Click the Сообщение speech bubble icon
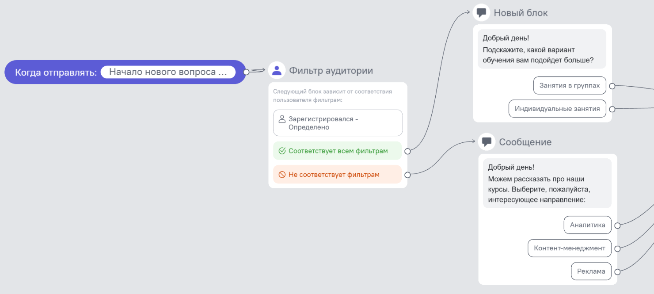 click(x=487, y=142)
